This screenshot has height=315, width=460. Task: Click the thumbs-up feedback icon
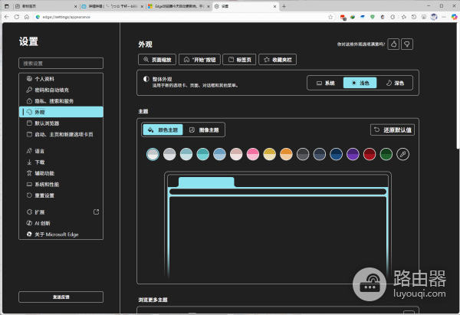click(x=393, y=44)
